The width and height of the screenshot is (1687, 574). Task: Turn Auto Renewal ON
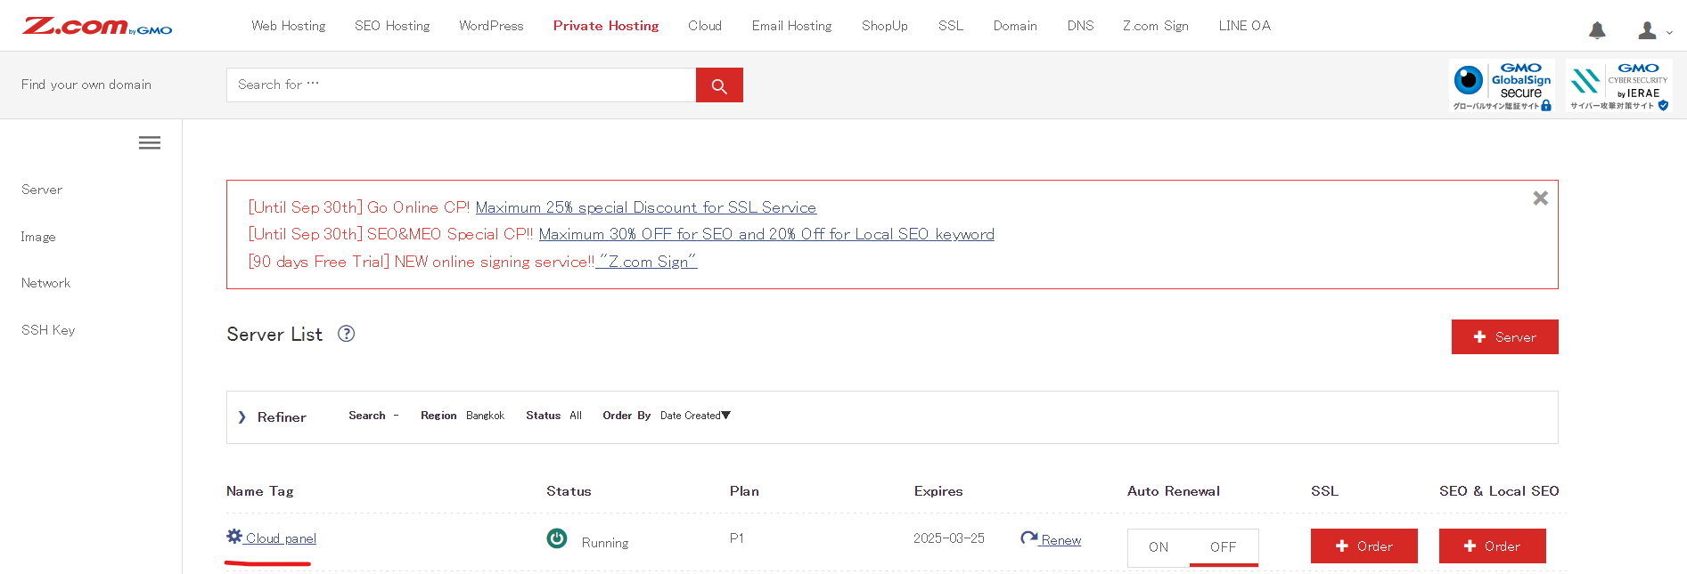tap(1159, 546)
